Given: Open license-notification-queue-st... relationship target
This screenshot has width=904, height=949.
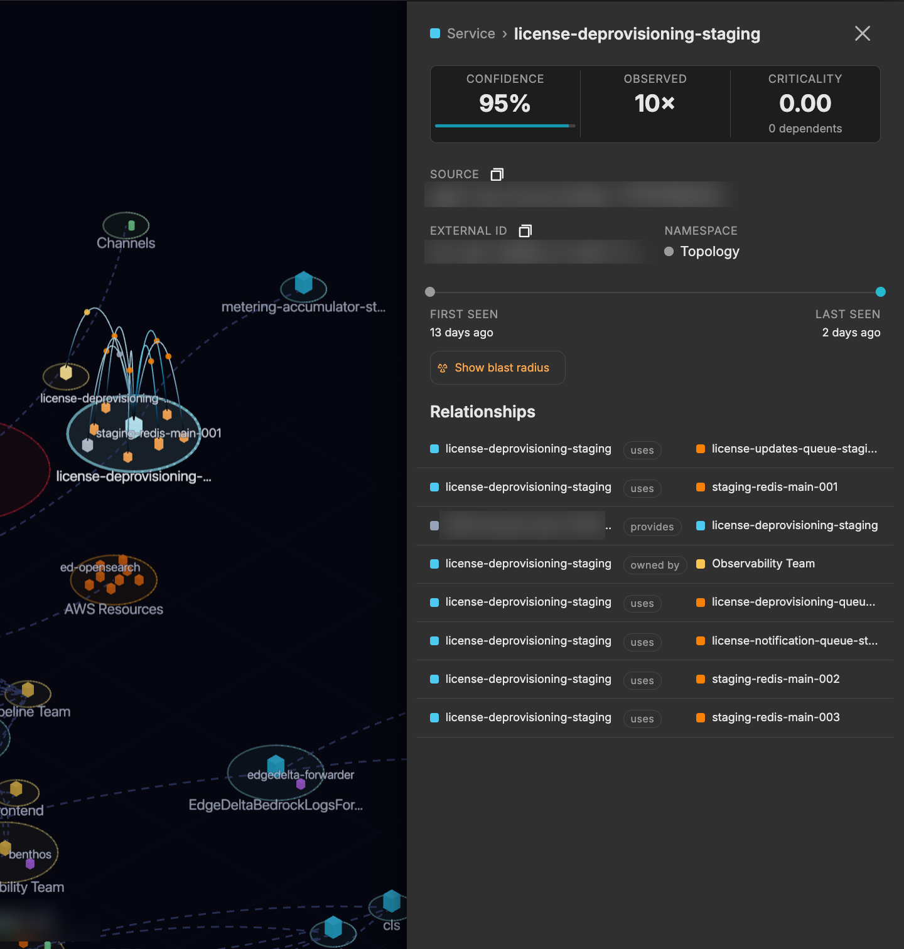Looking at the screenshot, I should [795, 641].
